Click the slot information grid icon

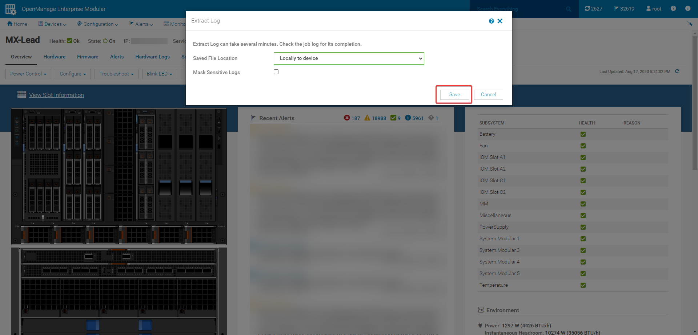(21, 94)
